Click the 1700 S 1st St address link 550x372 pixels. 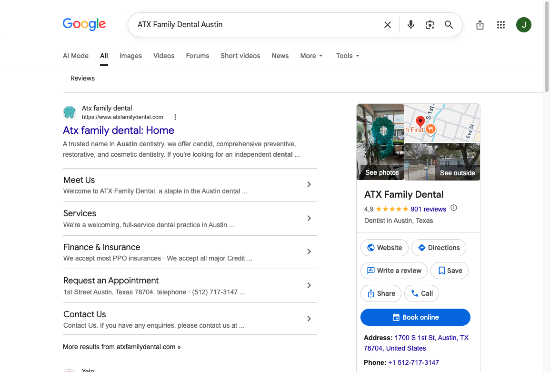(x=416, y=343)
